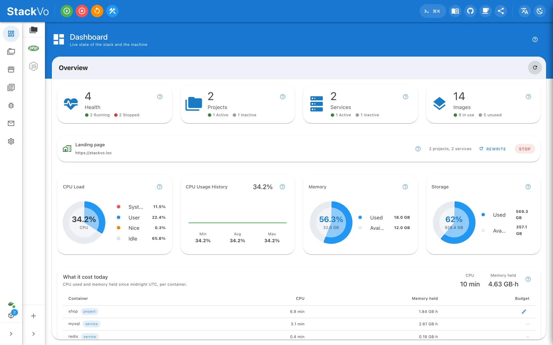
Task: Open the bug debug icon in sidebar
Action: 11,106
